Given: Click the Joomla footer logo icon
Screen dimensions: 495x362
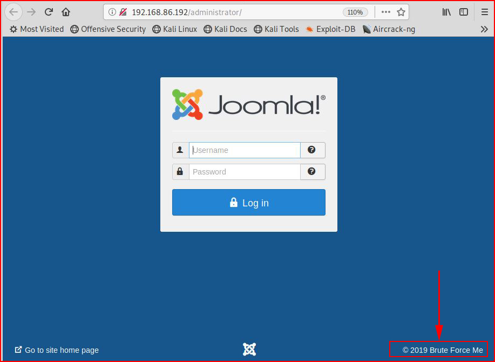Looking at the screenshot, I should pyautogui.click(x=249, y=350).
